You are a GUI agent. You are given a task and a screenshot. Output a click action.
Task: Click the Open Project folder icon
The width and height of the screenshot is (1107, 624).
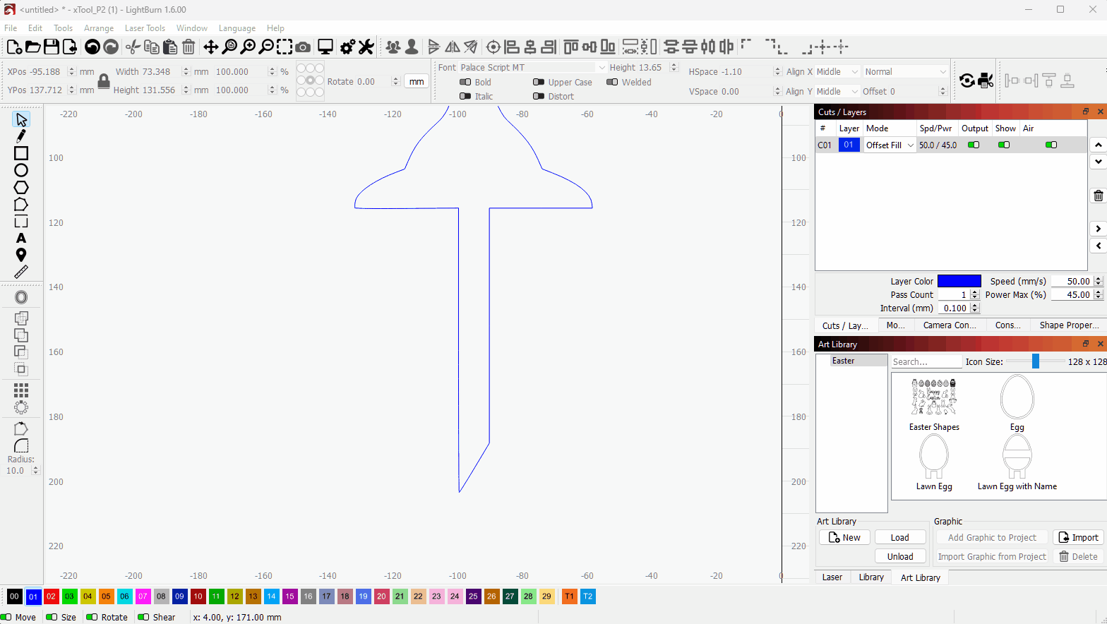(32, 47)
